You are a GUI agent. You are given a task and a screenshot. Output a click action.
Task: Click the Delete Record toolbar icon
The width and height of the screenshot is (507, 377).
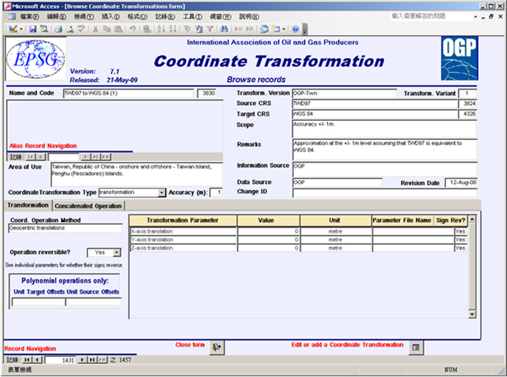(x=249, y=29)
